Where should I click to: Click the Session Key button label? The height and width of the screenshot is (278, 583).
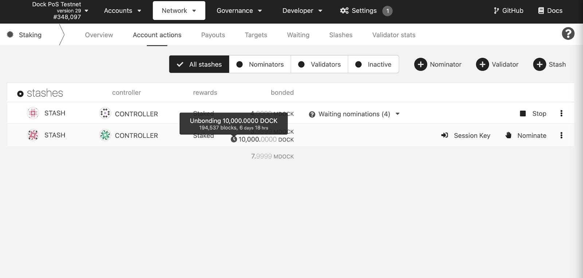point(472,136)
